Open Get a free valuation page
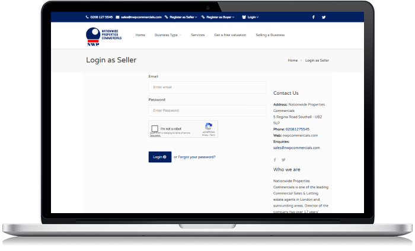415x251 pixels. point(230,35)
